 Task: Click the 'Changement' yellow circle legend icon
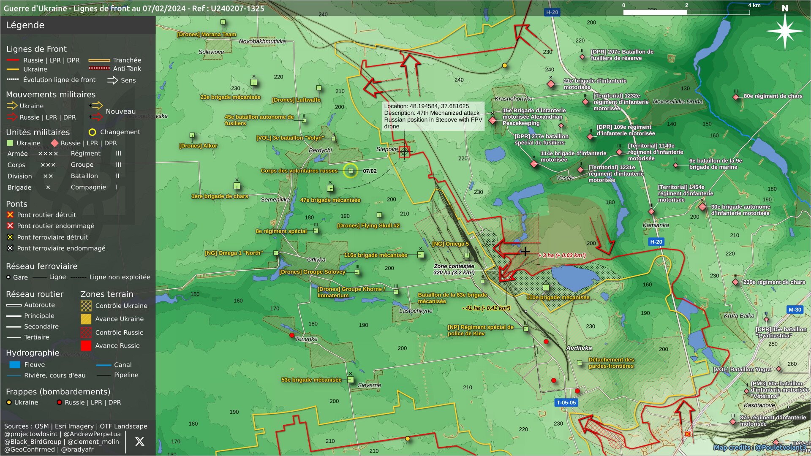coord(92,132)
